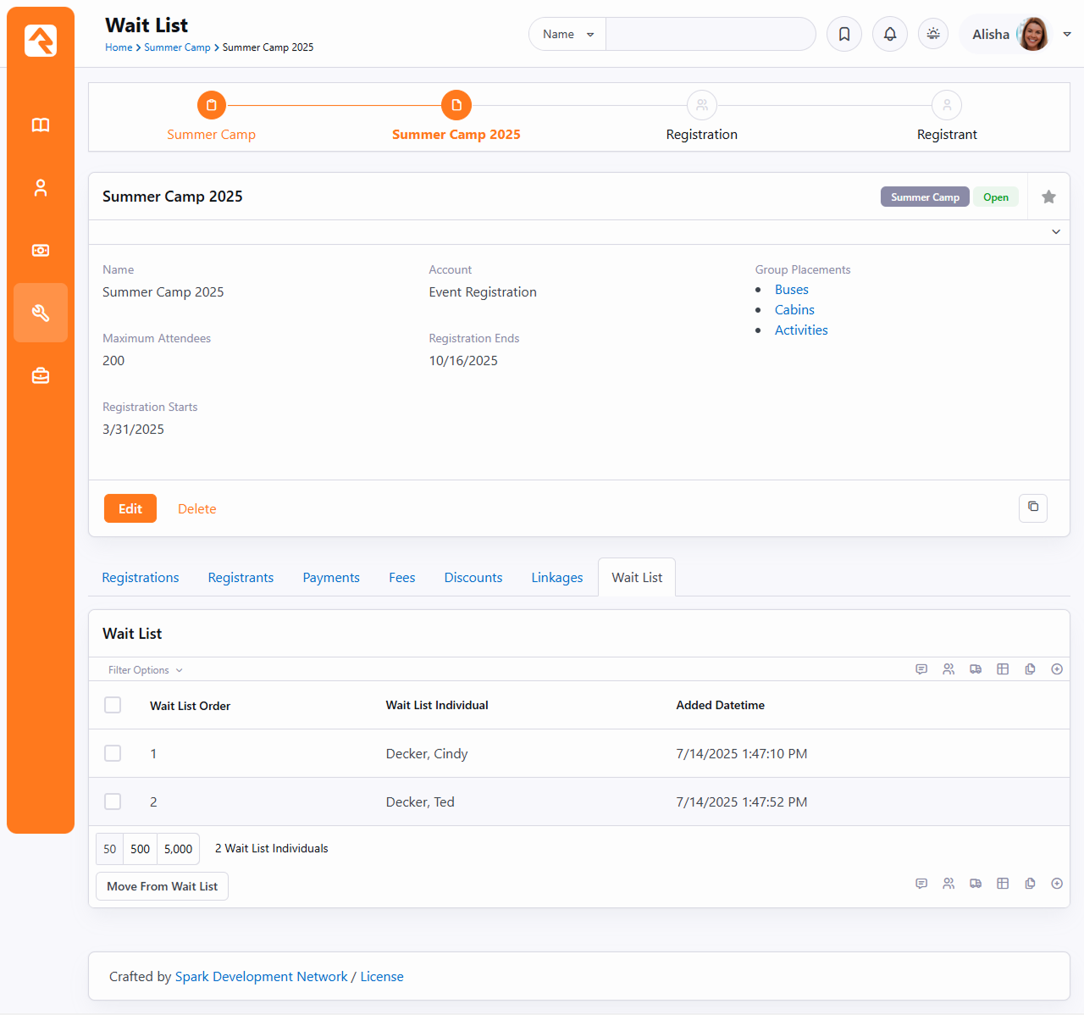
Task: Click the bookmark icon in header
Action: 843,34
